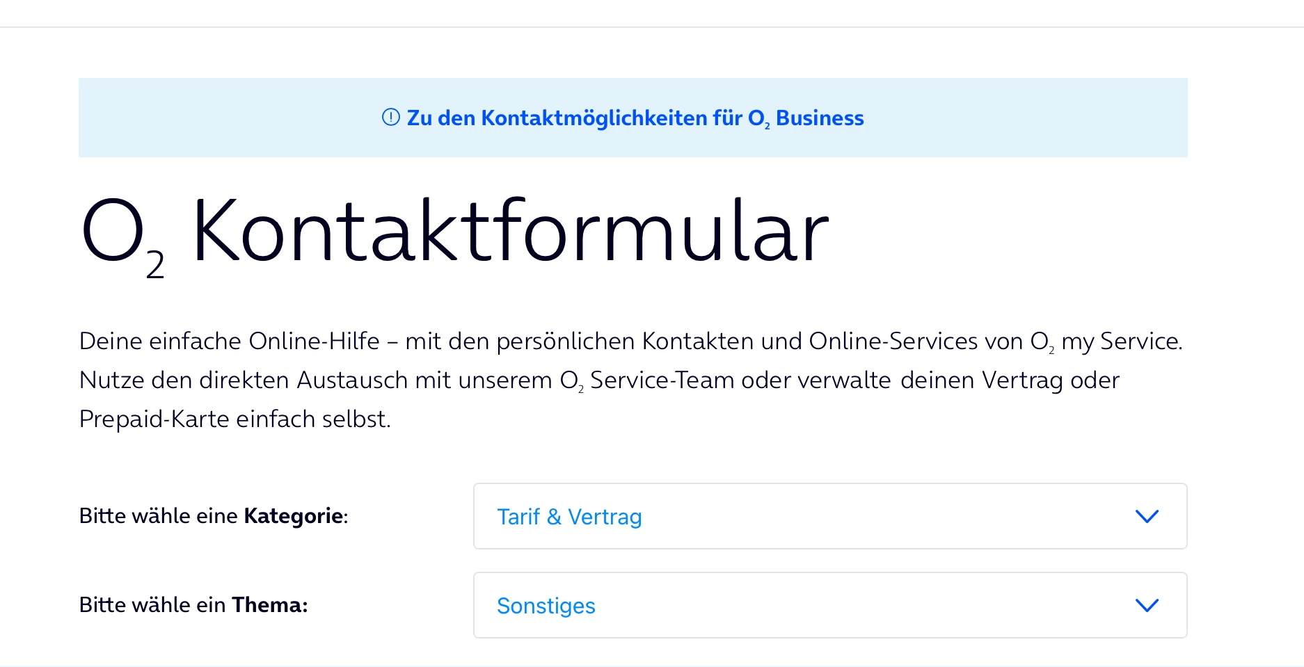
Task: Click the info icon in the blue banner
Action: (391, 117)
